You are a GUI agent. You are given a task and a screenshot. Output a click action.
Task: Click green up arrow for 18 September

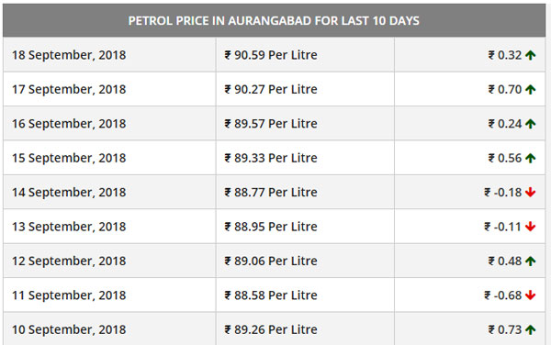(x=530, y=55)
